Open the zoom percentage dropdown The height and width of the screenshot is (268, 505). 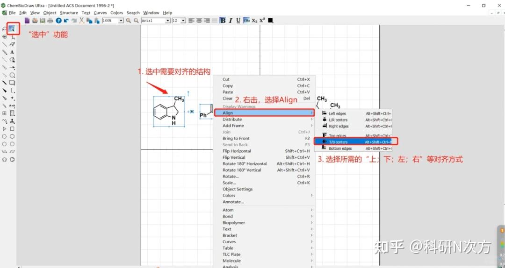121,21
